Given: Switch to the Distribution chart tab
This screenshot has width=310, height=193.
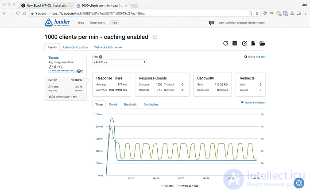Looking at the screenshot, I should point(151,105).
